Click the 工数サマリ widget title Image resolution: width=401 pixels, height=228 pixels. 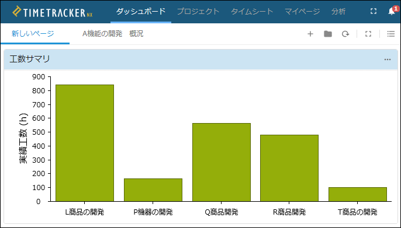pos(30,59)
